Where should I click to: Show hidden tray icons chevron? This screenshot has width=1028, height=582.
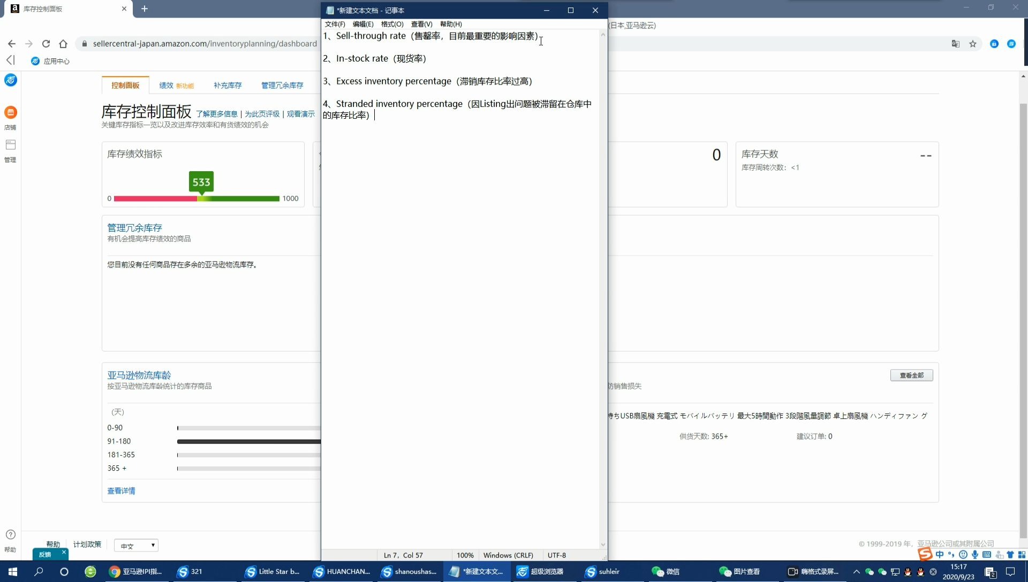857,571
